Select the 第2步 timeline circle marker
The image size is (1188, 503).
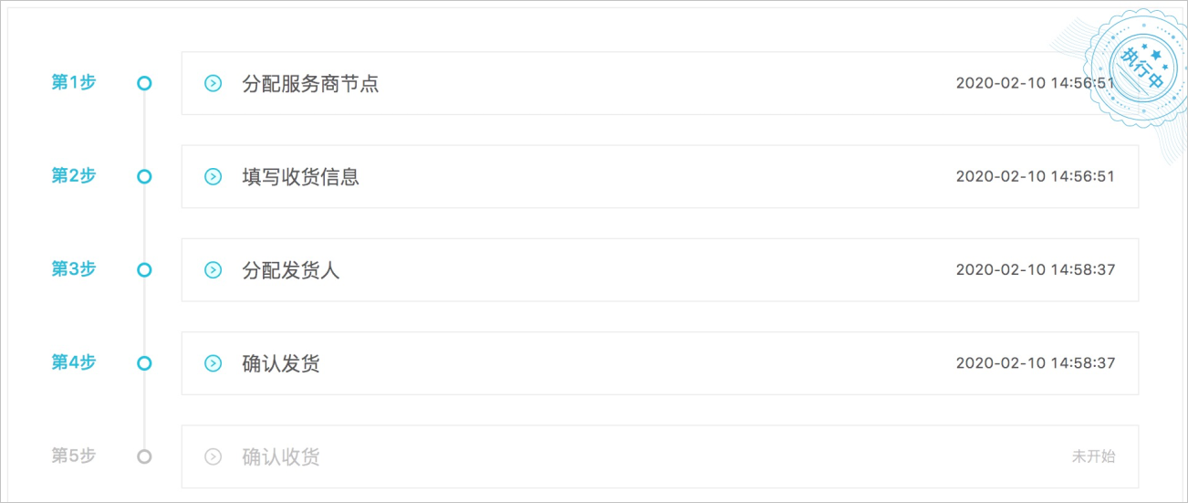point(144,176)
